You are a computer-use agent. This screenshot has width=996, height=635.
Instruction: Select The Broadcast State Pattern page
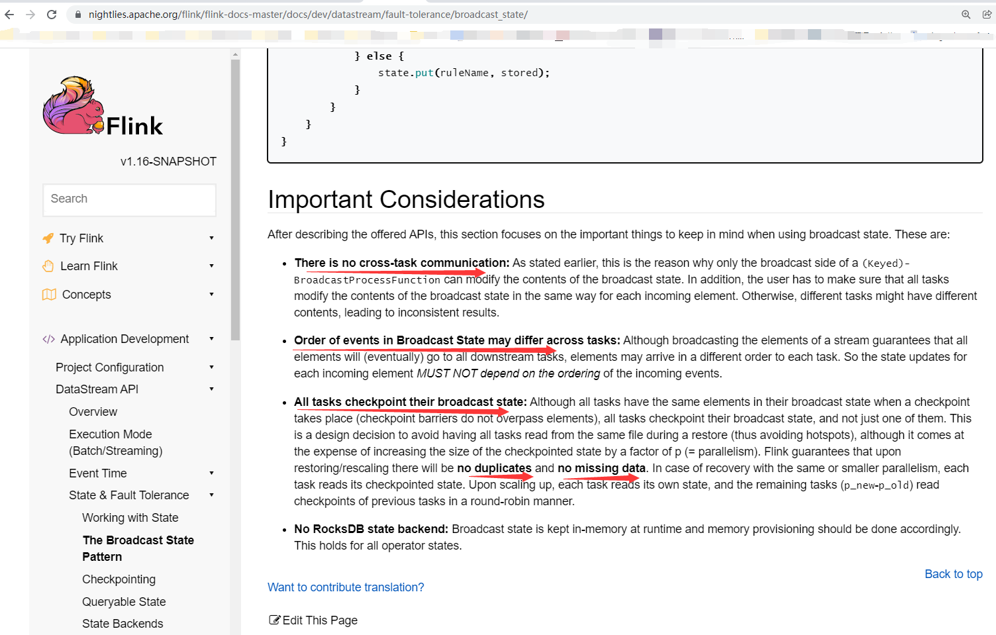pos(138,548)
